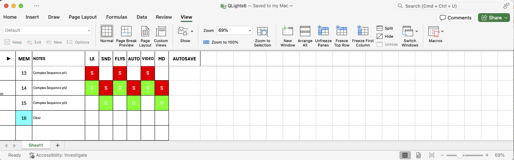Screen dimensions: 514x160
Task: Click Keep sheet view
Action: [x=13, y=42]
